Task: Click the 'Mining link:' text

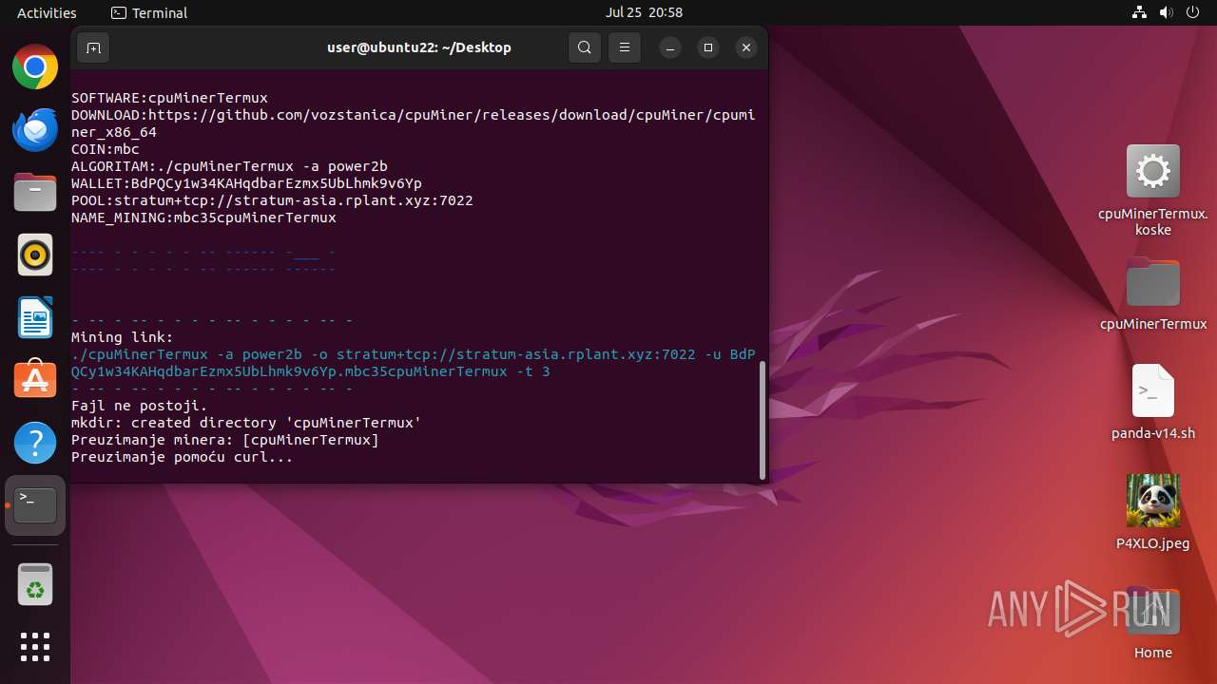Action: 123,337
